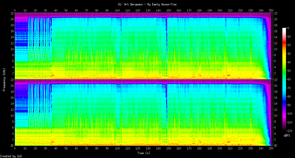Click the '+0' label on the color scale

coord(288,28)
